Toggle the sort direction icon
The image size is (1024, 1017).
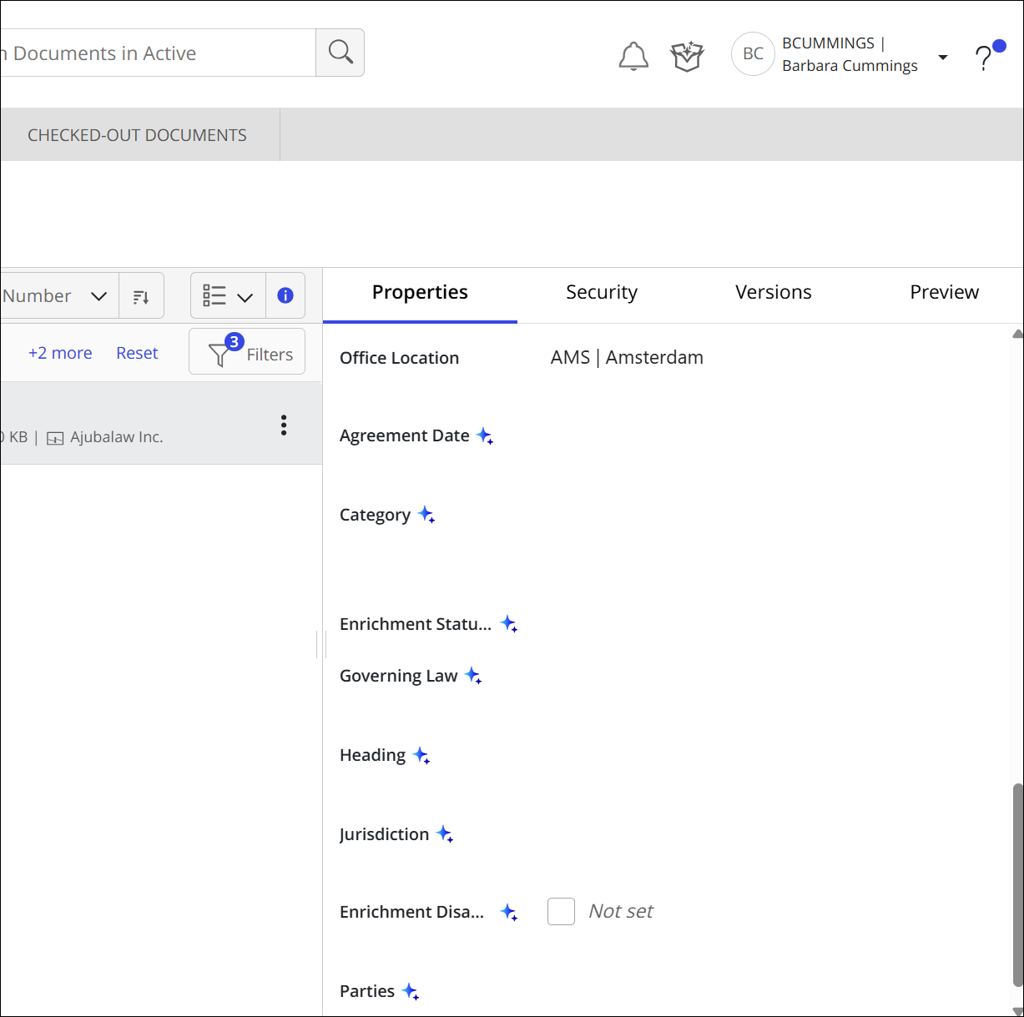click(x=141, y=296)
